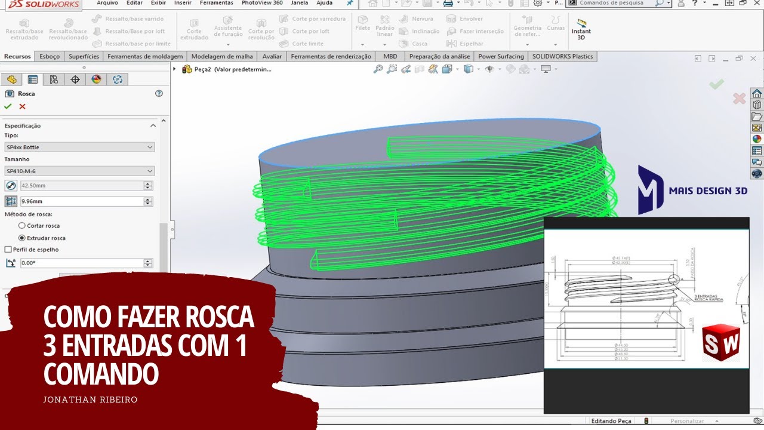Select the Extrudar rosca radio button

pyautogui.click(x=22, y=238)
